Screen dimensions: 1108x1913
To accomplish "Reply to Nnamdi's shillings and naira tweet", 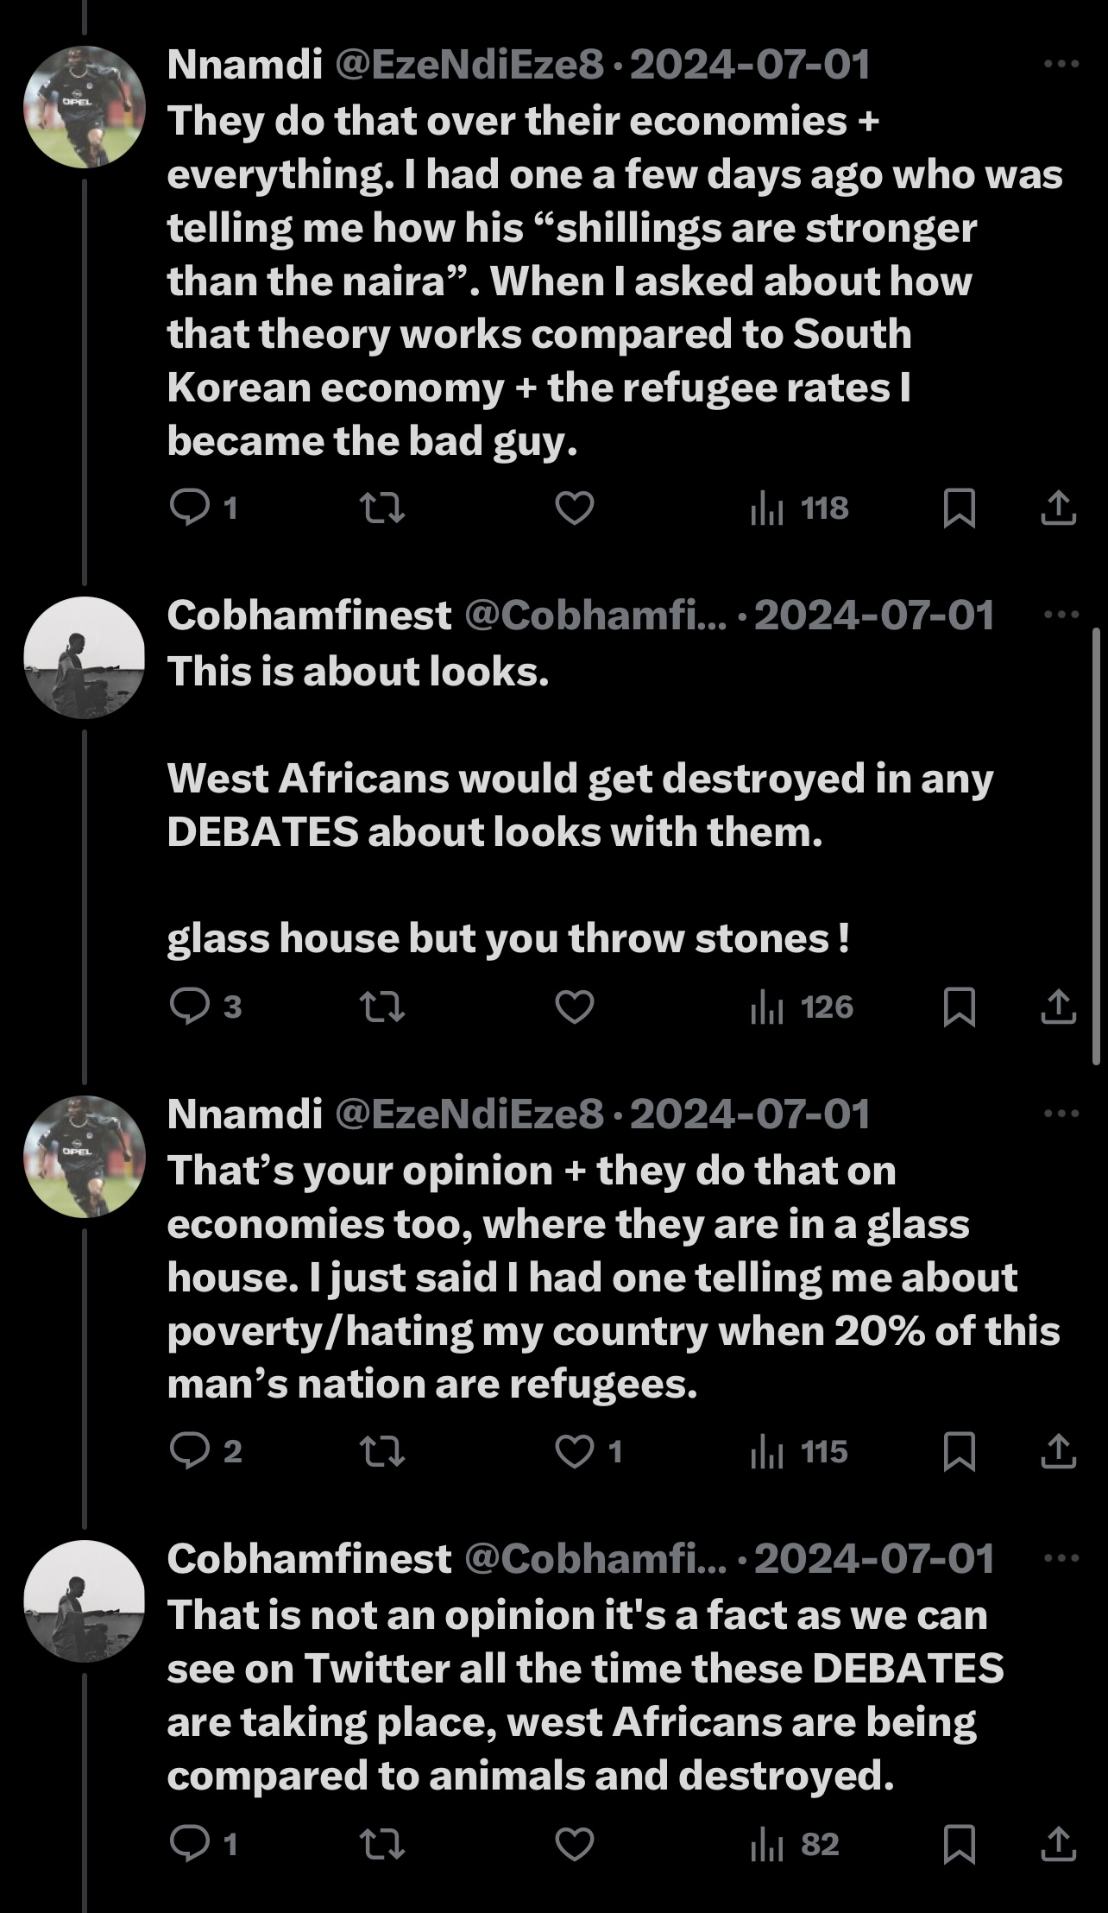I will [x=190, y=508].
